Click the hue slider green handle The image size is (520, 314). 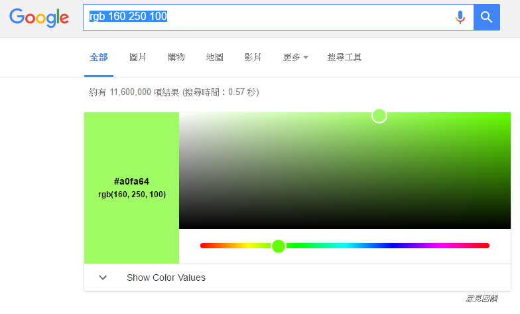click(x=279, y=246)
